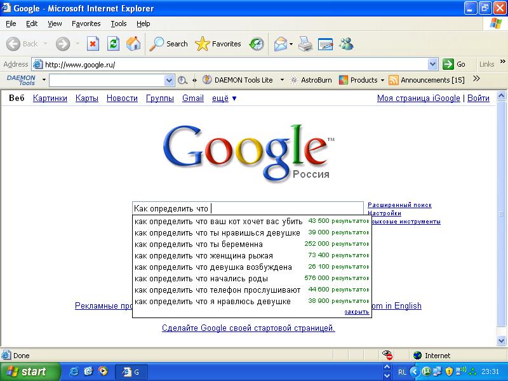Image resolution: width=508 pixels, height=381 pixels.
Task: Click the privacy report eye icon in status bar
Action: point(387,355)
